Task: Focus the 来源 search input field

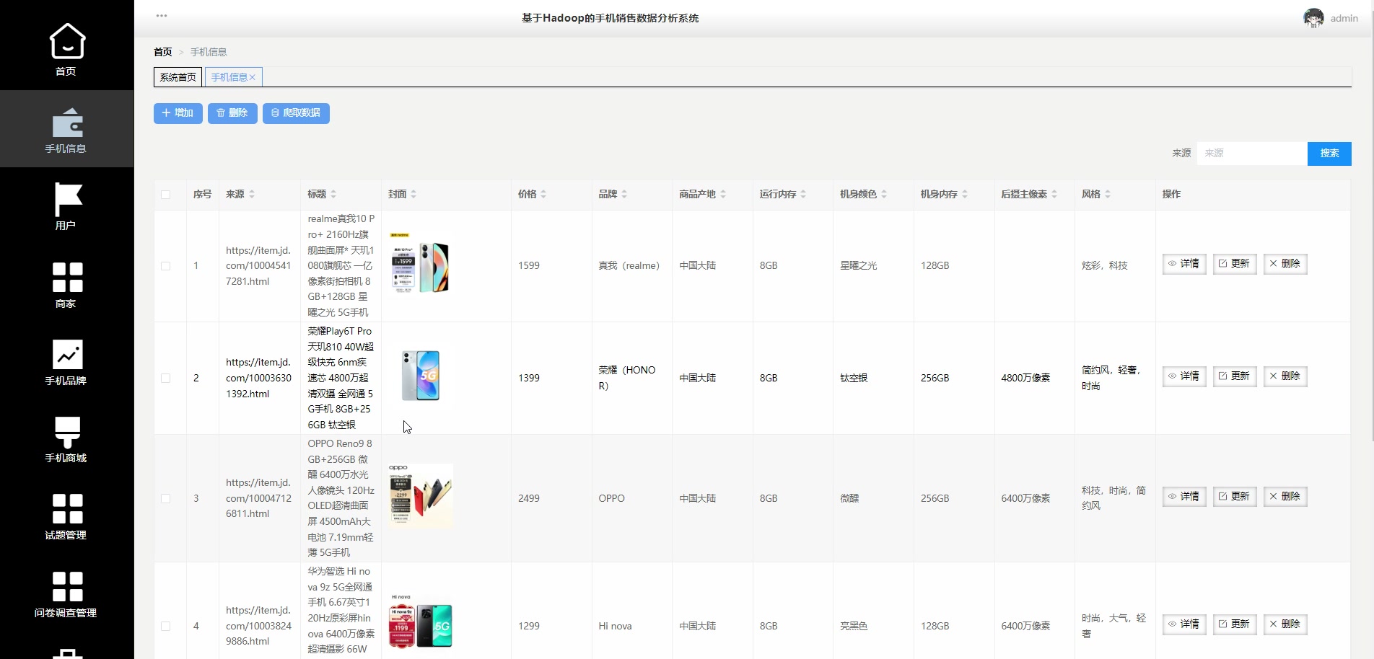Action: click(1252, 154)
